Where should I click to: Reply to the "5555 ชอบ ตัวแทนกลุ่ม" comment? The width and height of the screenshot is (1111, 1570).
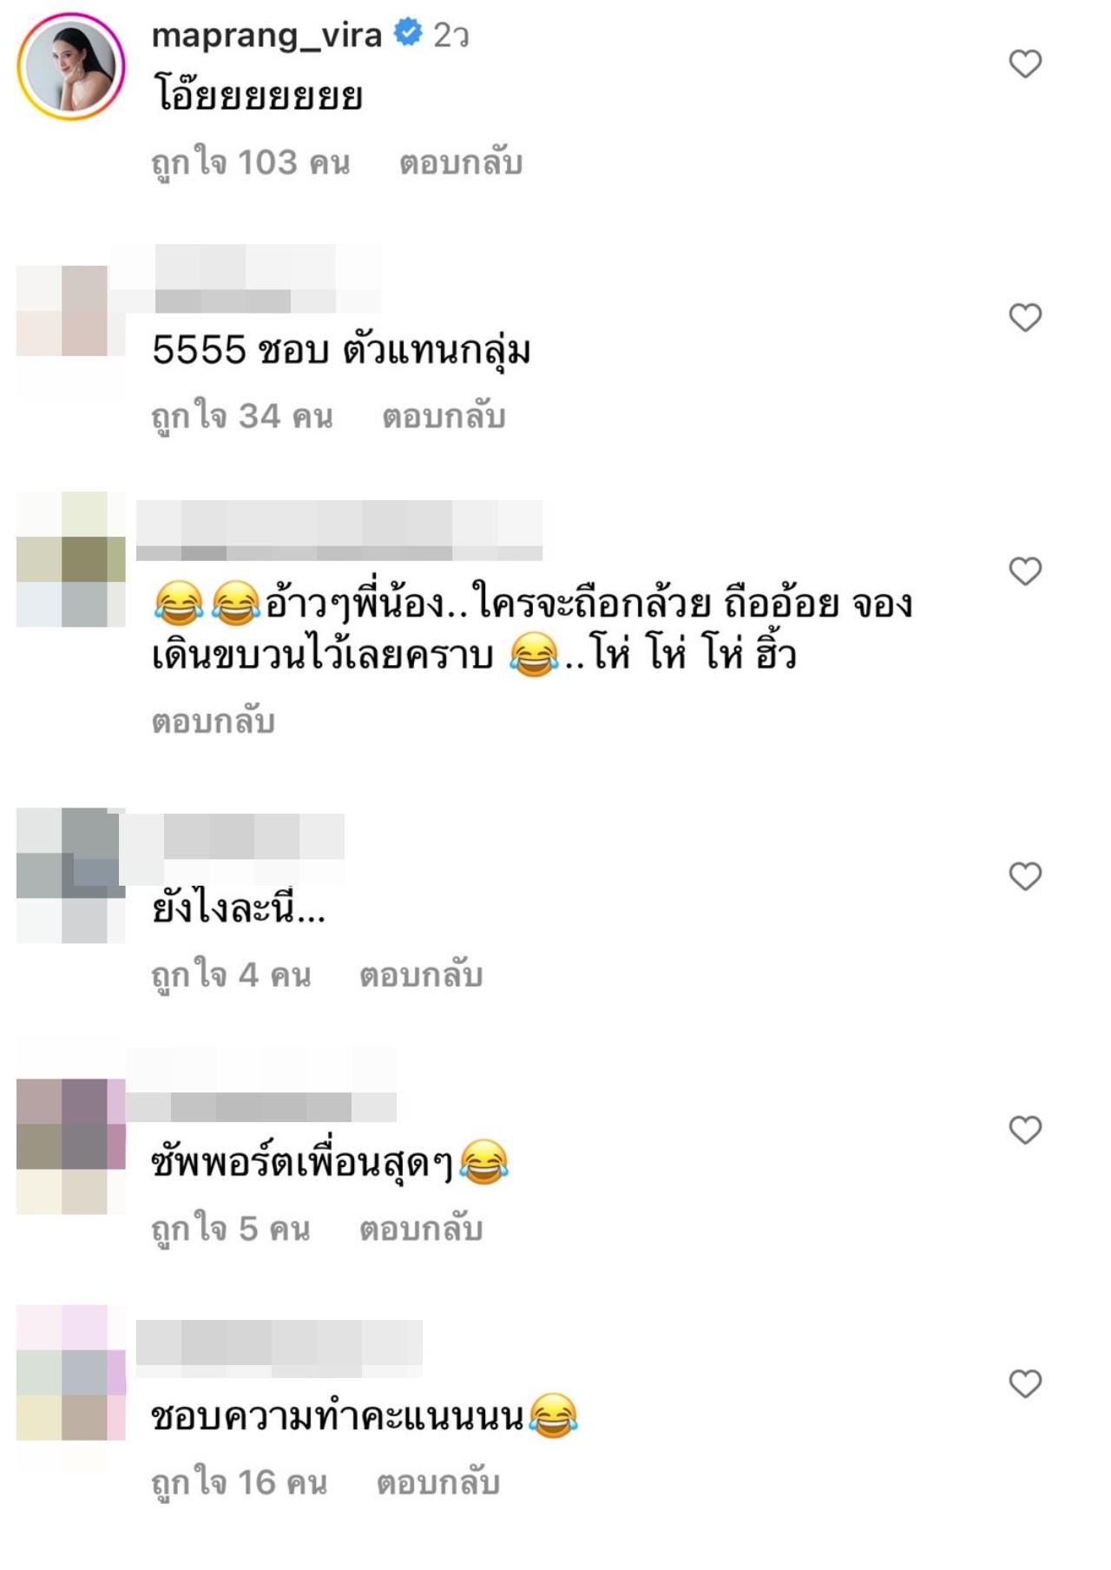click(444, 417)
